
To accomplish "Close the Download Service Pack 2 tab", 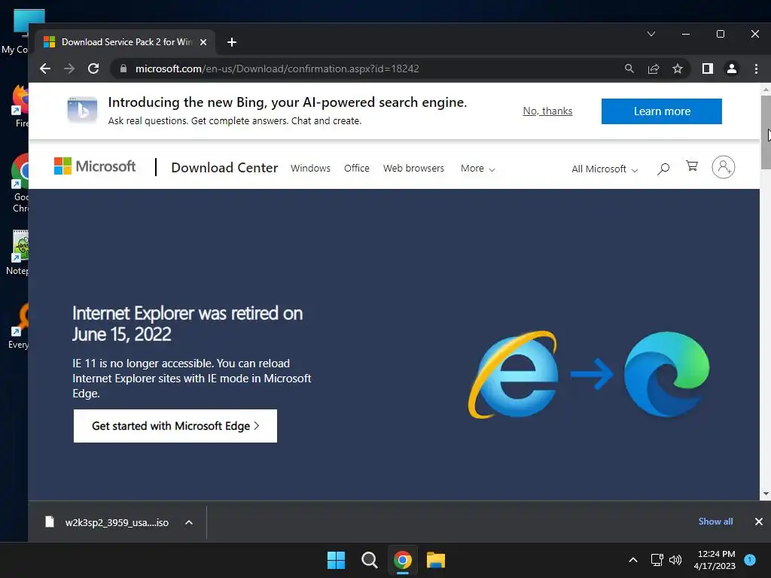I will pyautogui.click(x=203, y=42).
